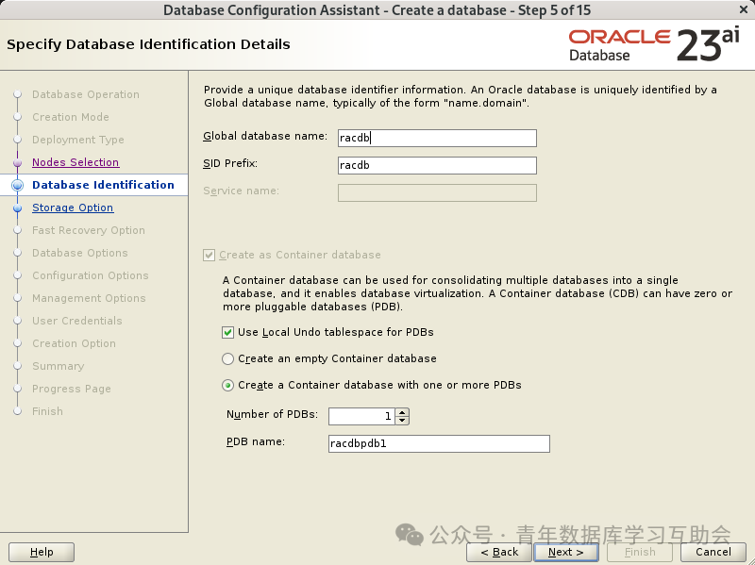Click the Oracle Database 23ai logo

click(654, 45)
